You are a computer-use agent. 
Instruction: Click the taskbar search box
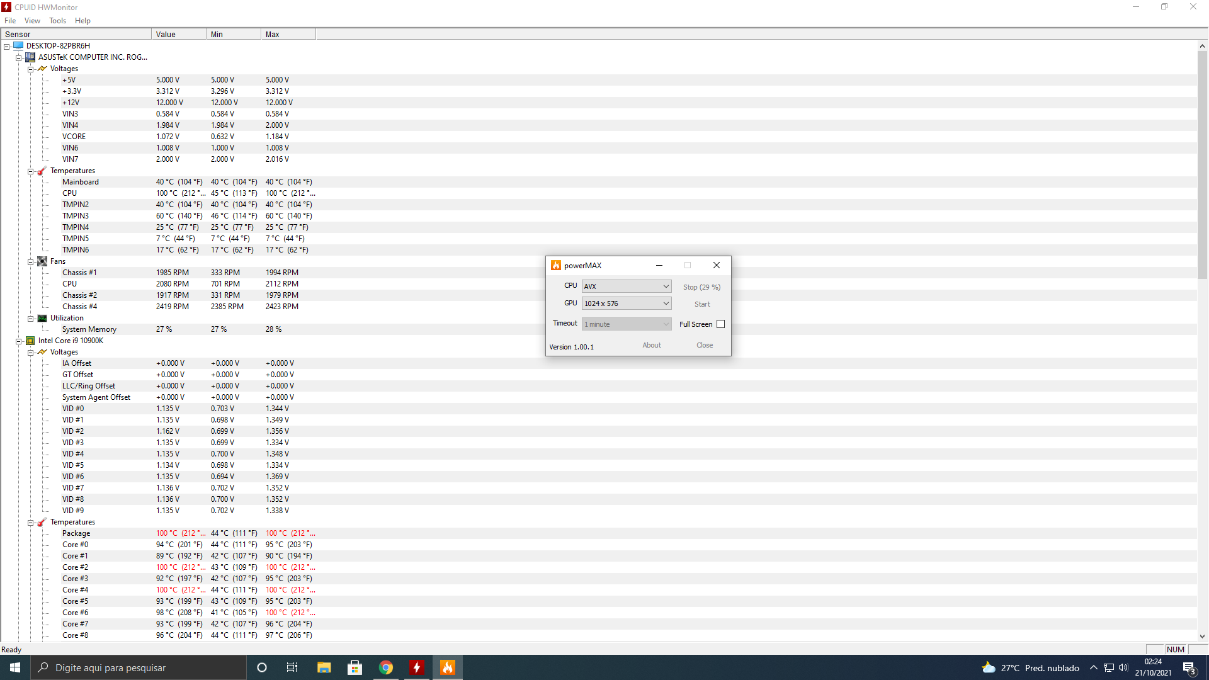pyautogui.click(x=139, y=667)
